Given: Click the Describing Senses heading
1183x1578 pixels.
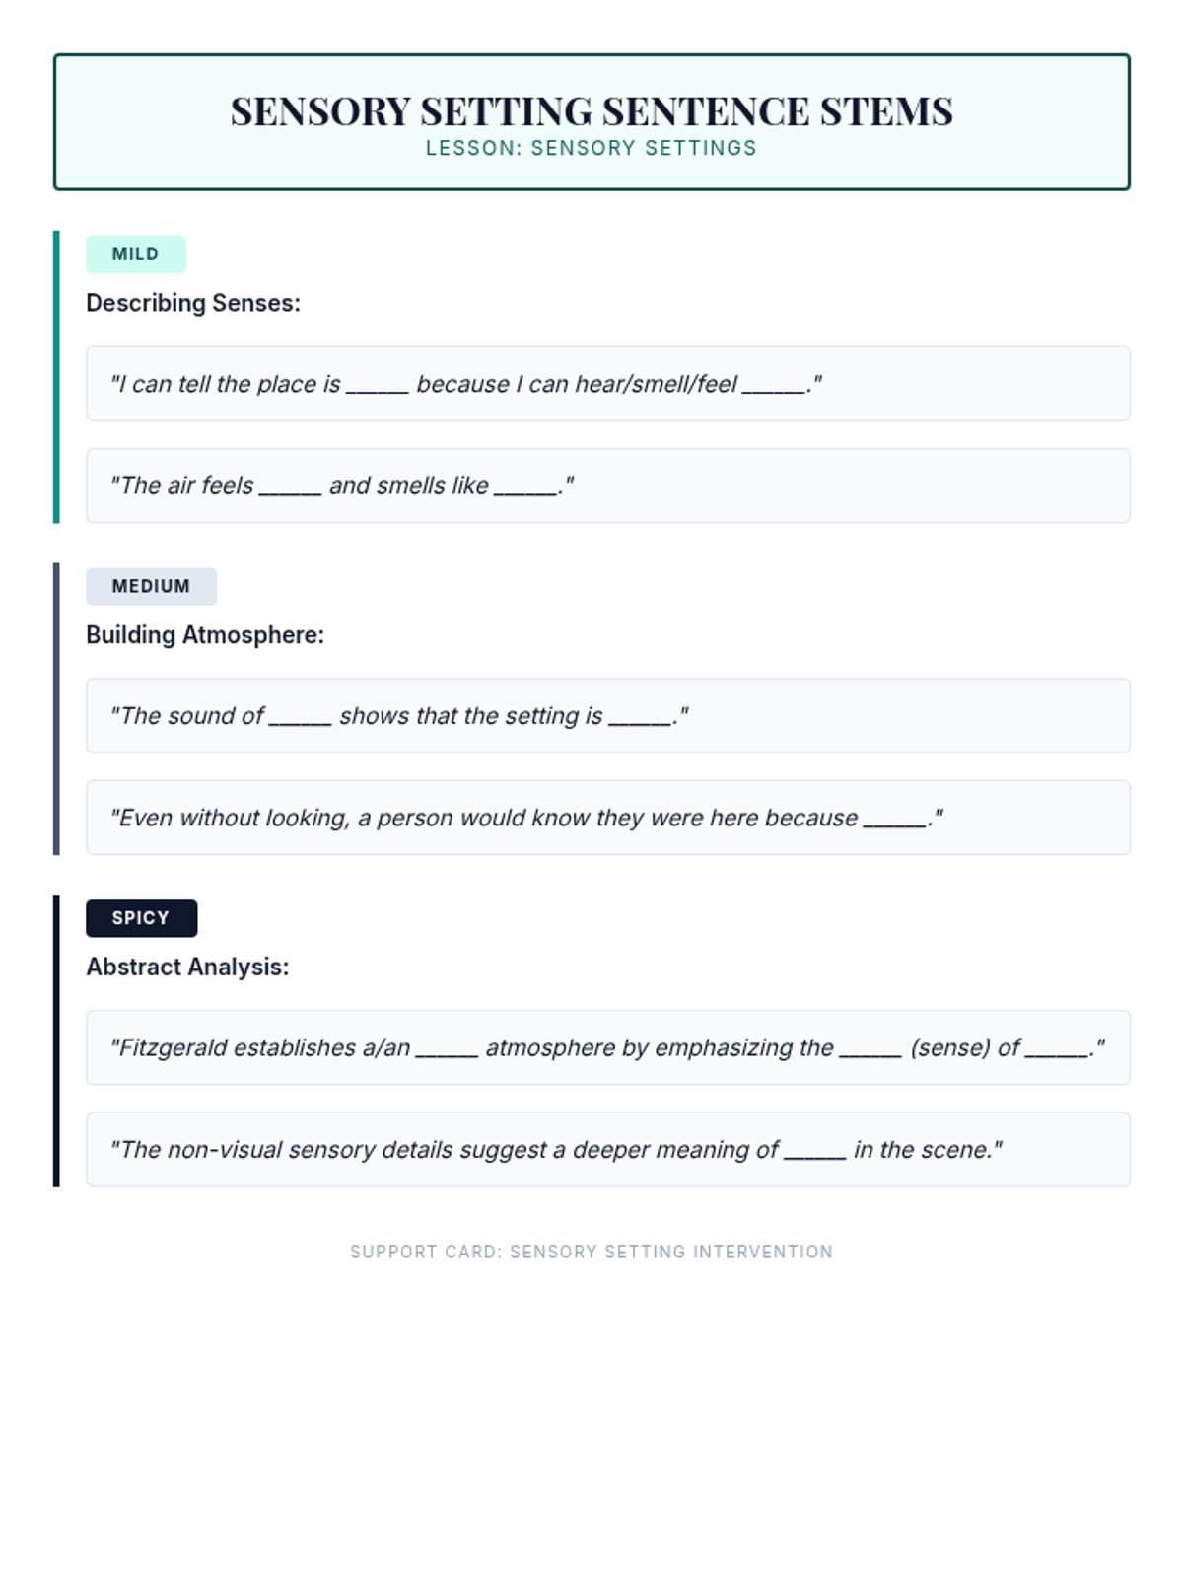Looking at the screenshot, I should coord(193,303).
